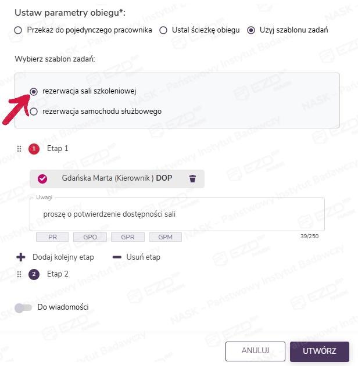Delete Gdańska Marta from Etap 1
The height and width of the screenshot is (366, 358).
pyautogui.click(x=192, y=179)
